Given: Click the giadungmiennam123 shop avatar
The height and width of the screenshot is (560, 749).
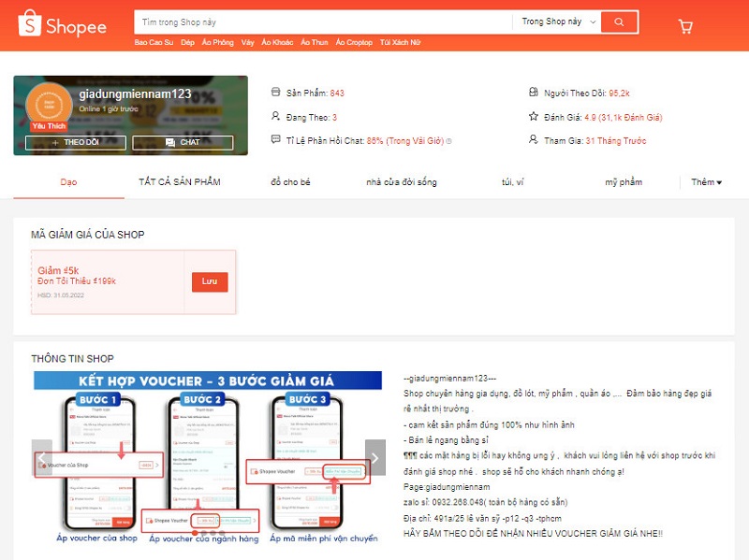Looking at the screenshot, I should (x=49, y=105).
